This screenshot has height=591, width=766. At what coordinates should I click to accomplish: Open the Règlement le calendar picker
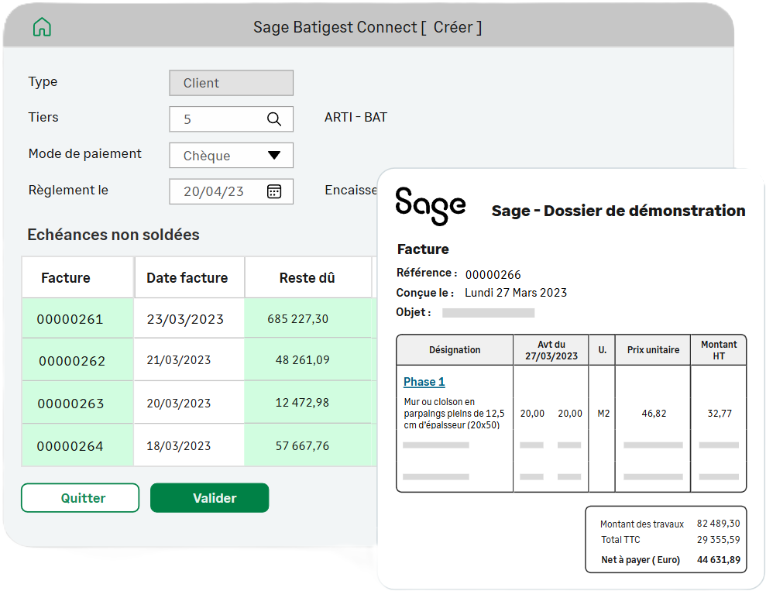pyautogui.click(x=274, y=191)
